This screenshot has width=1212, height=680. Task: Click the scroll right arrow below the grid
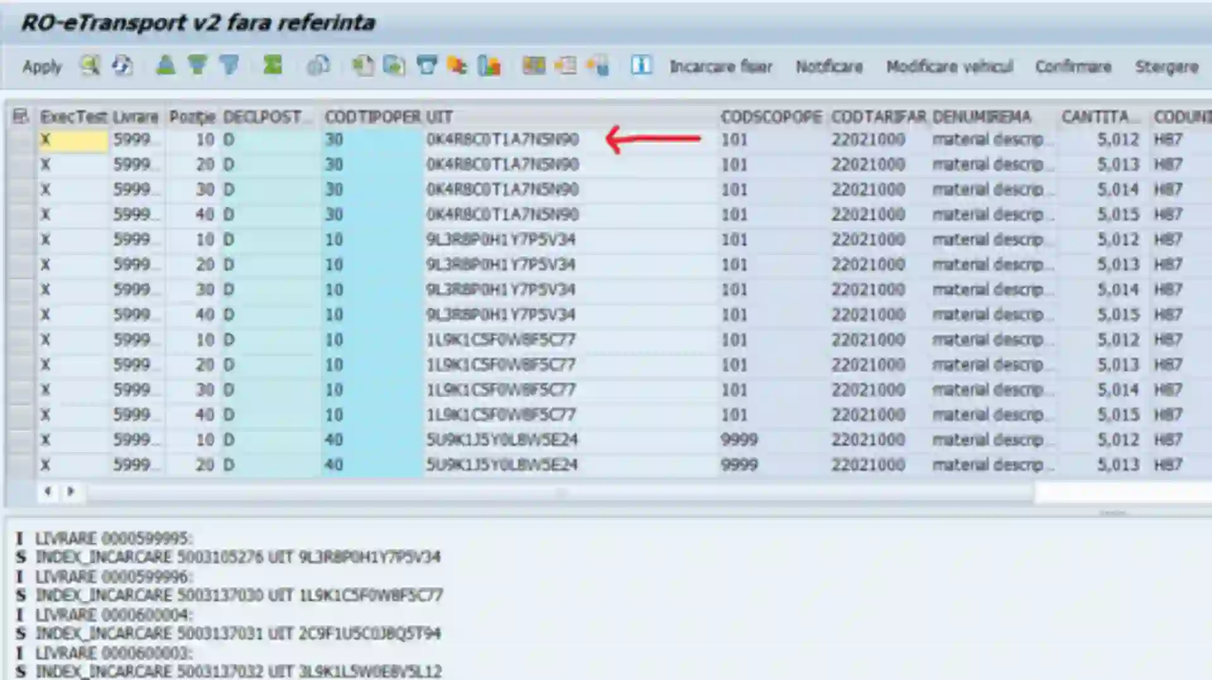pos(71,491)
